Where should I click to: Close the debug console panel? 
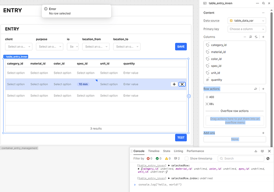coord(269,151)
